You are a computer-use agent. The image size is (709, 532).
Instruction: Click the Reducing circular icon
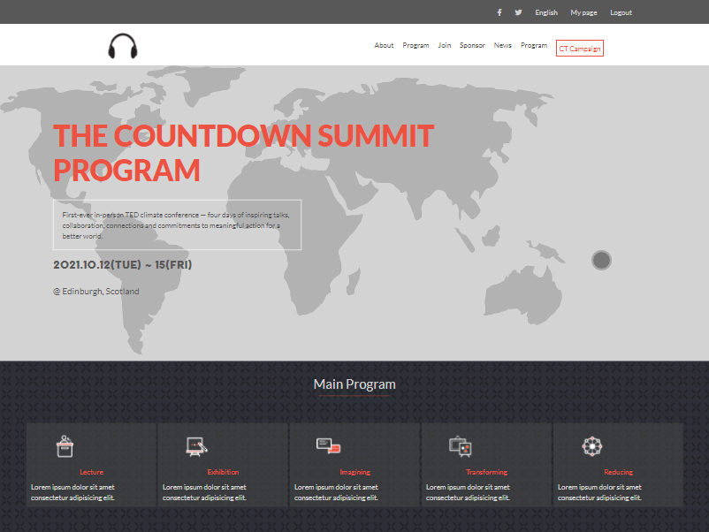pyautogui.click(x=592, y=446)
